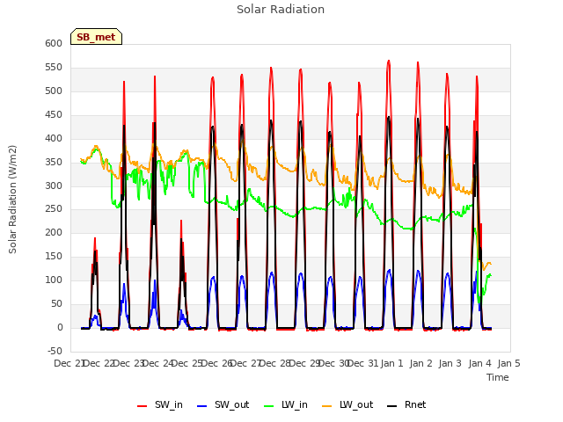Click the SW_in peak on Jan 1
Screen dimensions: 563x422
pyautogui.click(x=389, y=61)
